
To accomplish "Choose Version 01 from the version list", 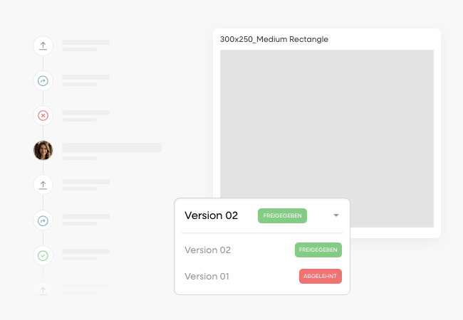I will [x=207, y=277].
